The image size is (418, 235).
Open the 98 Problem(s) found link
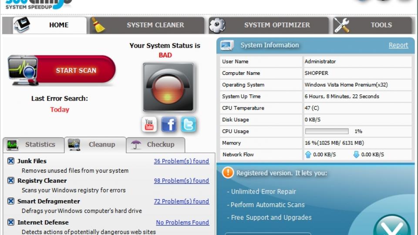tap(181, 181)
